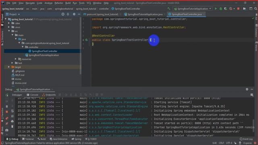Open TODO tool window

coord(91,139)
